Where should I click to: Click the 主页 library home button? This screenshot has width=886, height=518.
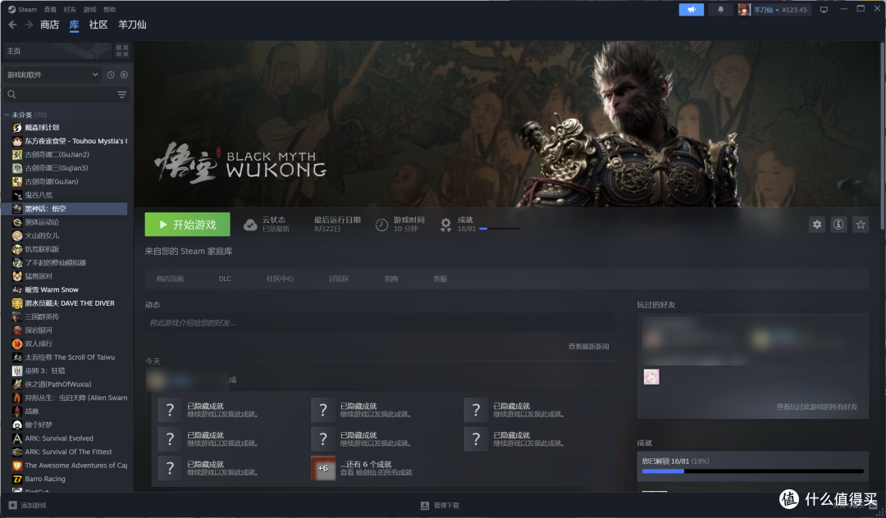point(57,51)
